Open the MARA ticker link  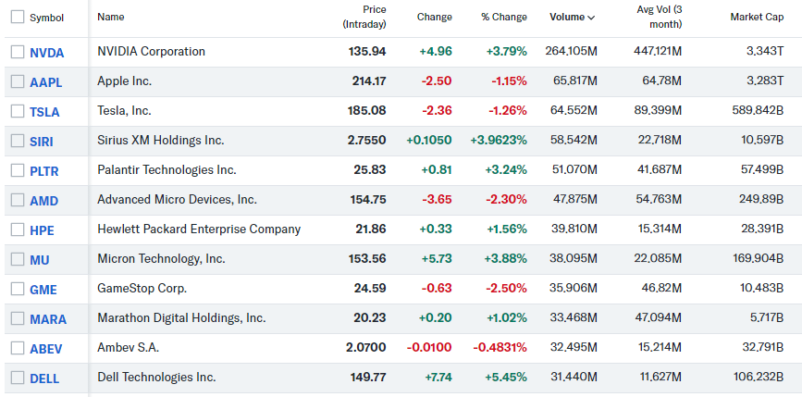coord(47,318)
